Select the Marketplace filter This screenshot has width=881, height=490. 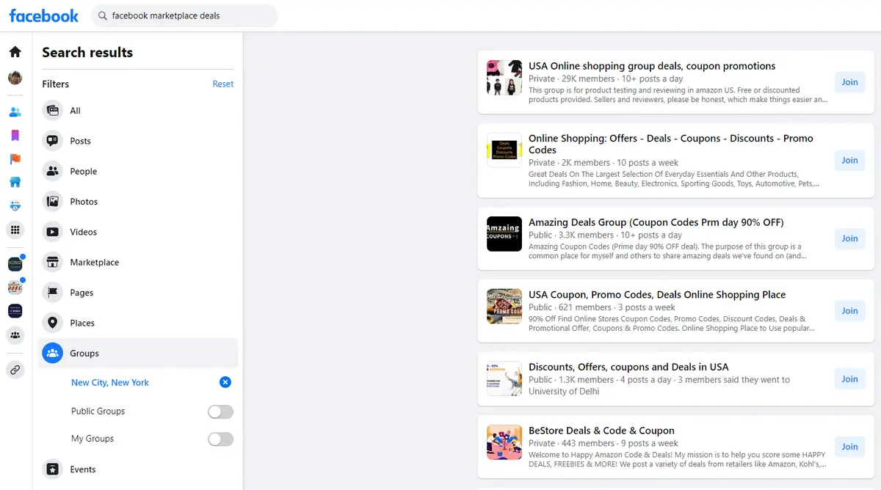[138, 262]
